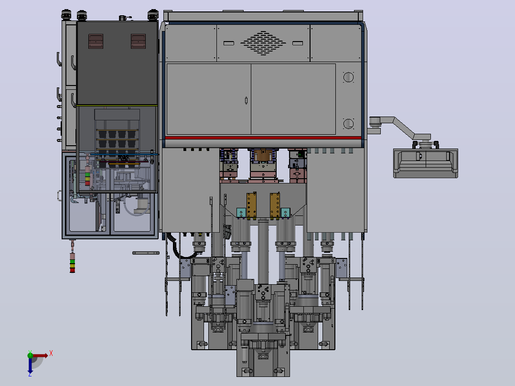Select the right teal valve block

[285, 213]
